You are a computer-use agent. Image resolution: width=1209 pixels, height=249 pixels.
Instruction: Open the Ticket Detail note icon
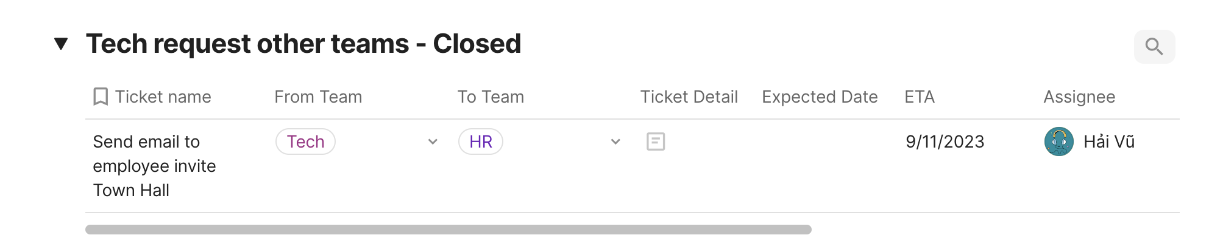(656, 142)
